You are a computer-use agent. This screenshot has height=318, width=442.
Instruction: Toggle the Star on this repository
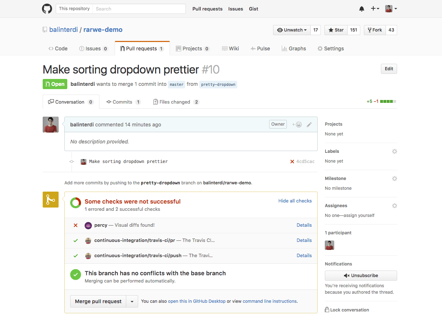(335, 30)
